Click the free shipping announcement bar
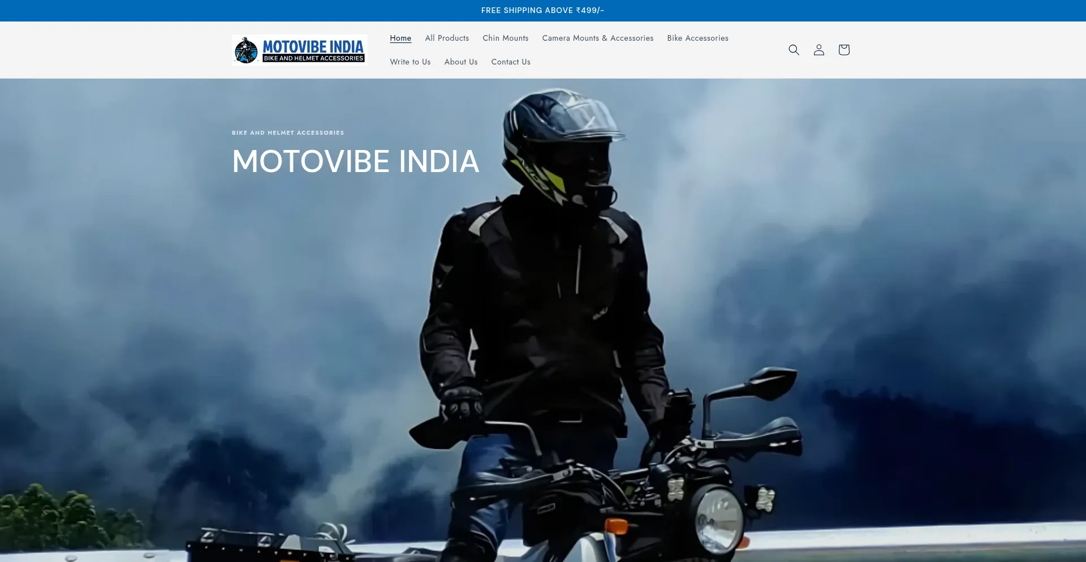Screen dimensions: 1086x562 pyautogui.click(x=542, y=10)
